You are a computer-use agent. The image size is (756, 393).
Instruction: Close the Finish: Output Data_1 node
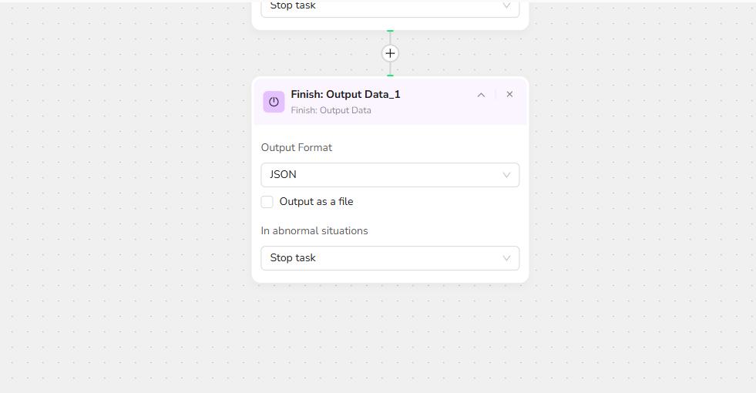tap(509, 95)
